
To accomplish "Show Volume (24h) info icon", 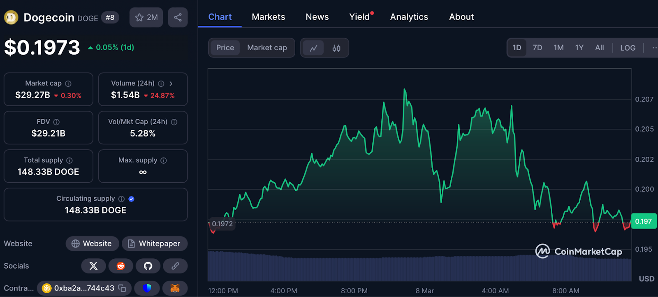I will pos(161,84).
